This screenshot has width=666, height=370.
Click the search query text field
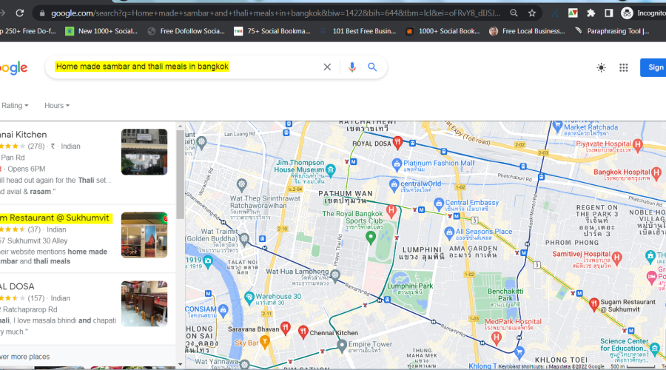[x=185, y=67]
